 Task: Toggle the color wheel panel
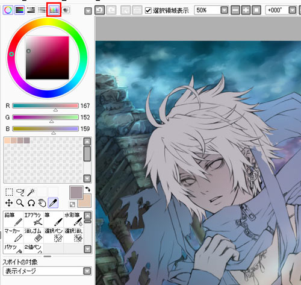(x=8, y=10)
